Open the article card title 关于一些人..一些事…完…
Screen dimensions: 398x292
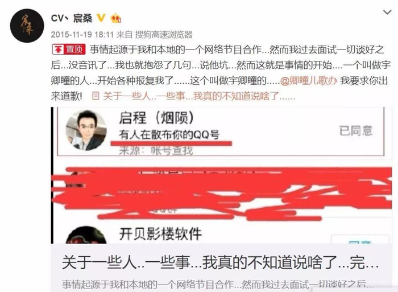(221, 263)
